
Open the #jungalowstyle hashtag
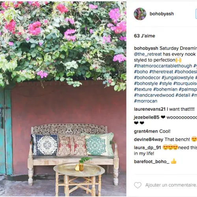[178, 78]
